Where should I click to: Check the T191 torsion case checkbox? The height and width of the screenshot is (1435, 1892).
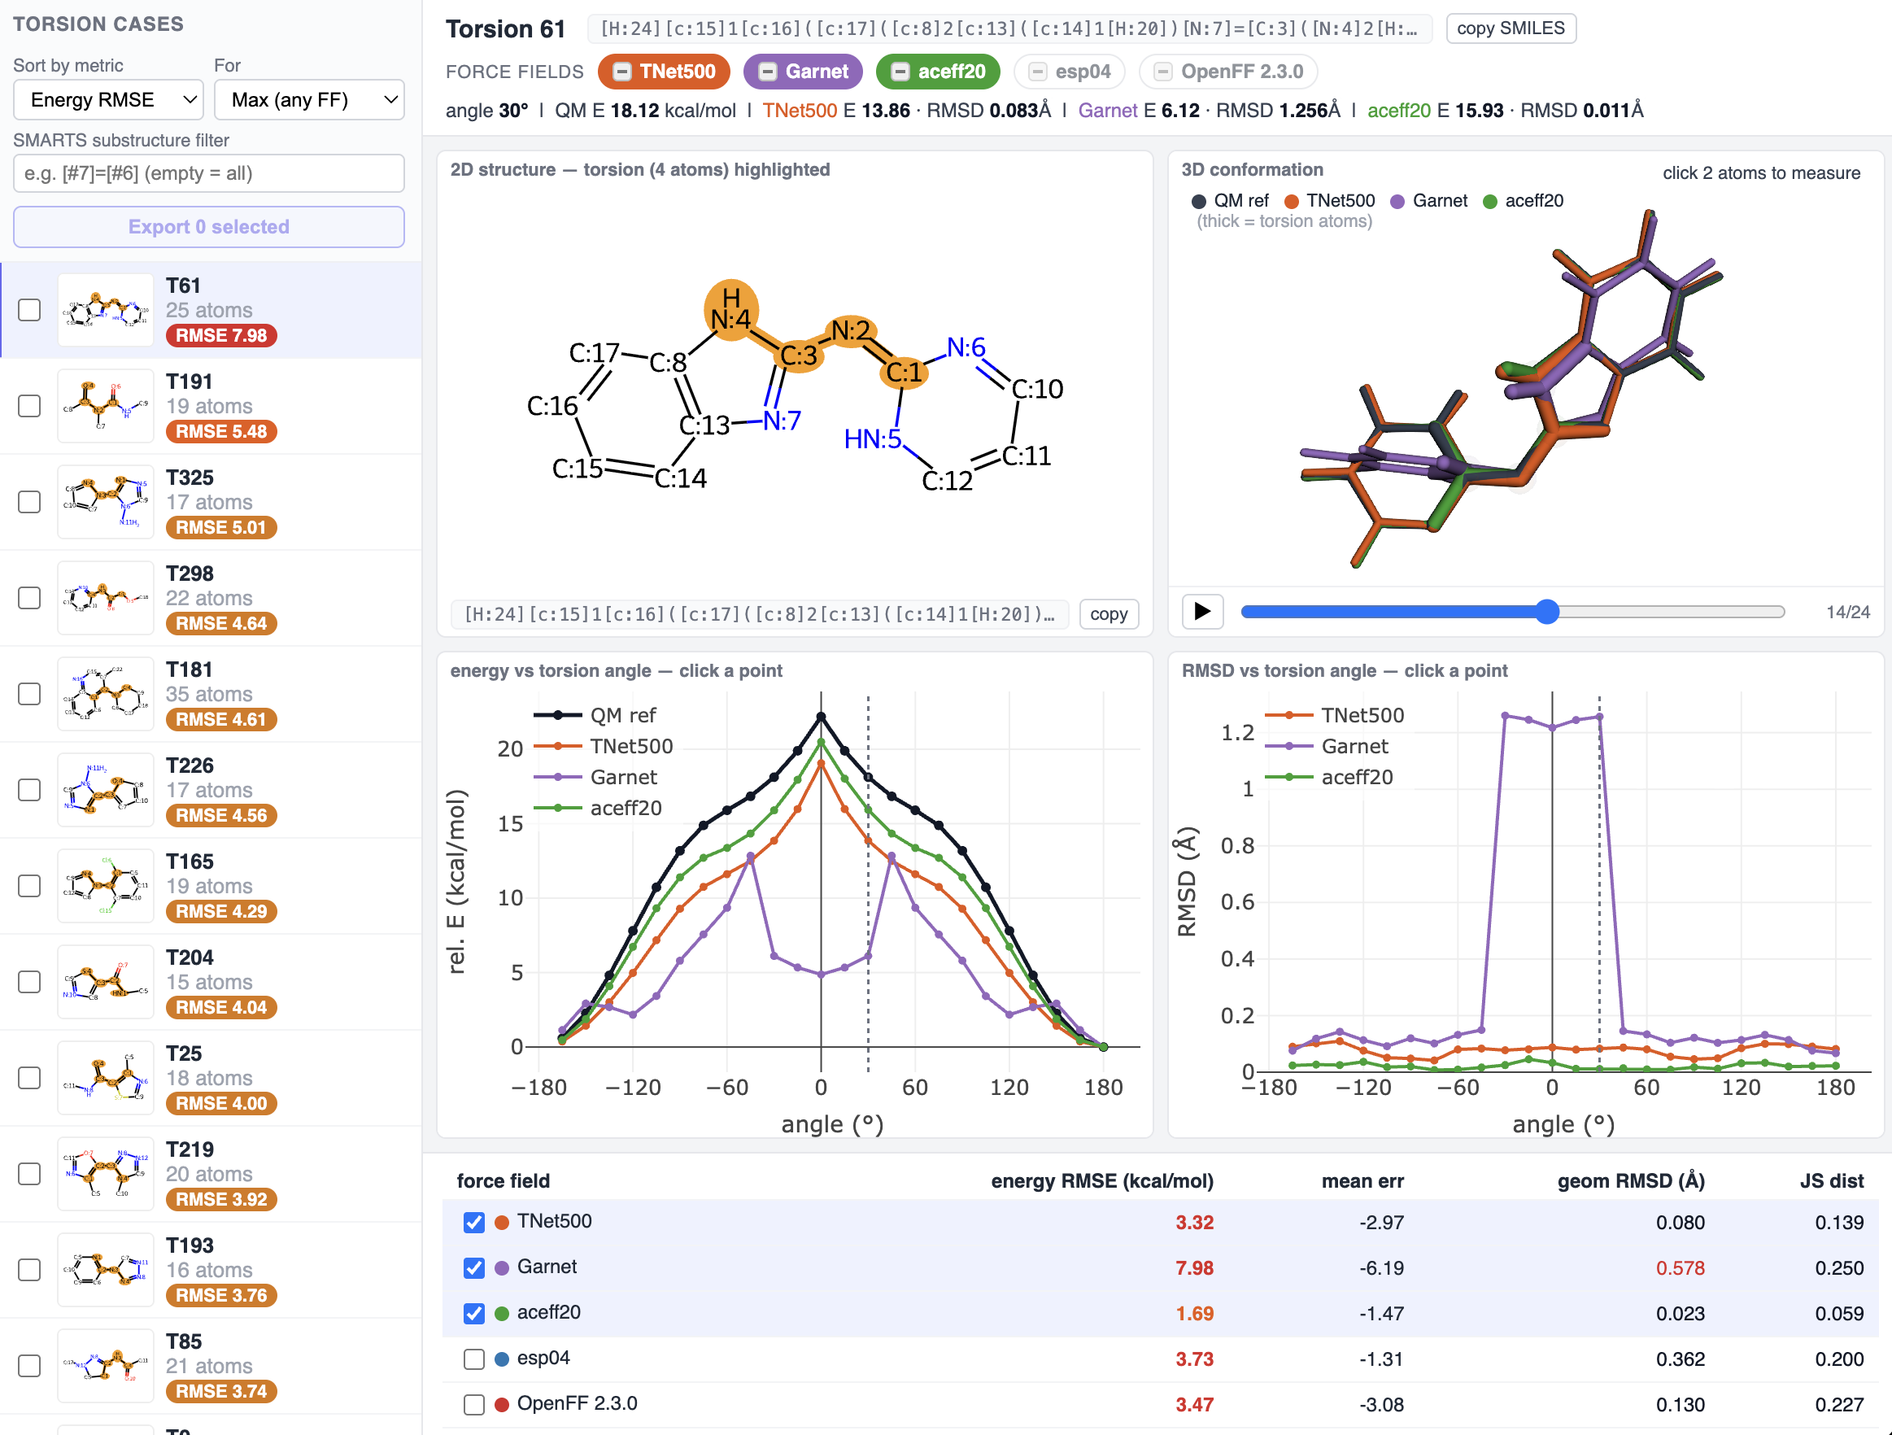(29, 405)
